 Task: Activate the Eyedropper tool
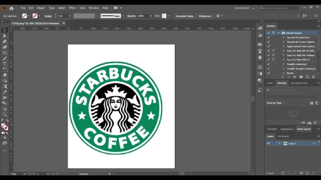(4, 92)
